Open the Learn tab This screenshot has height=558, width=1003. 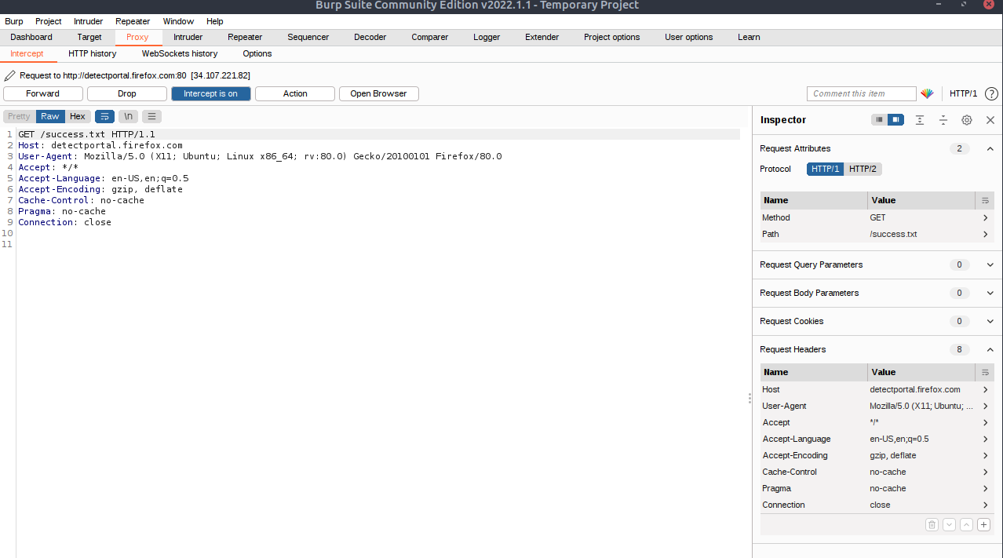point(749,37)
